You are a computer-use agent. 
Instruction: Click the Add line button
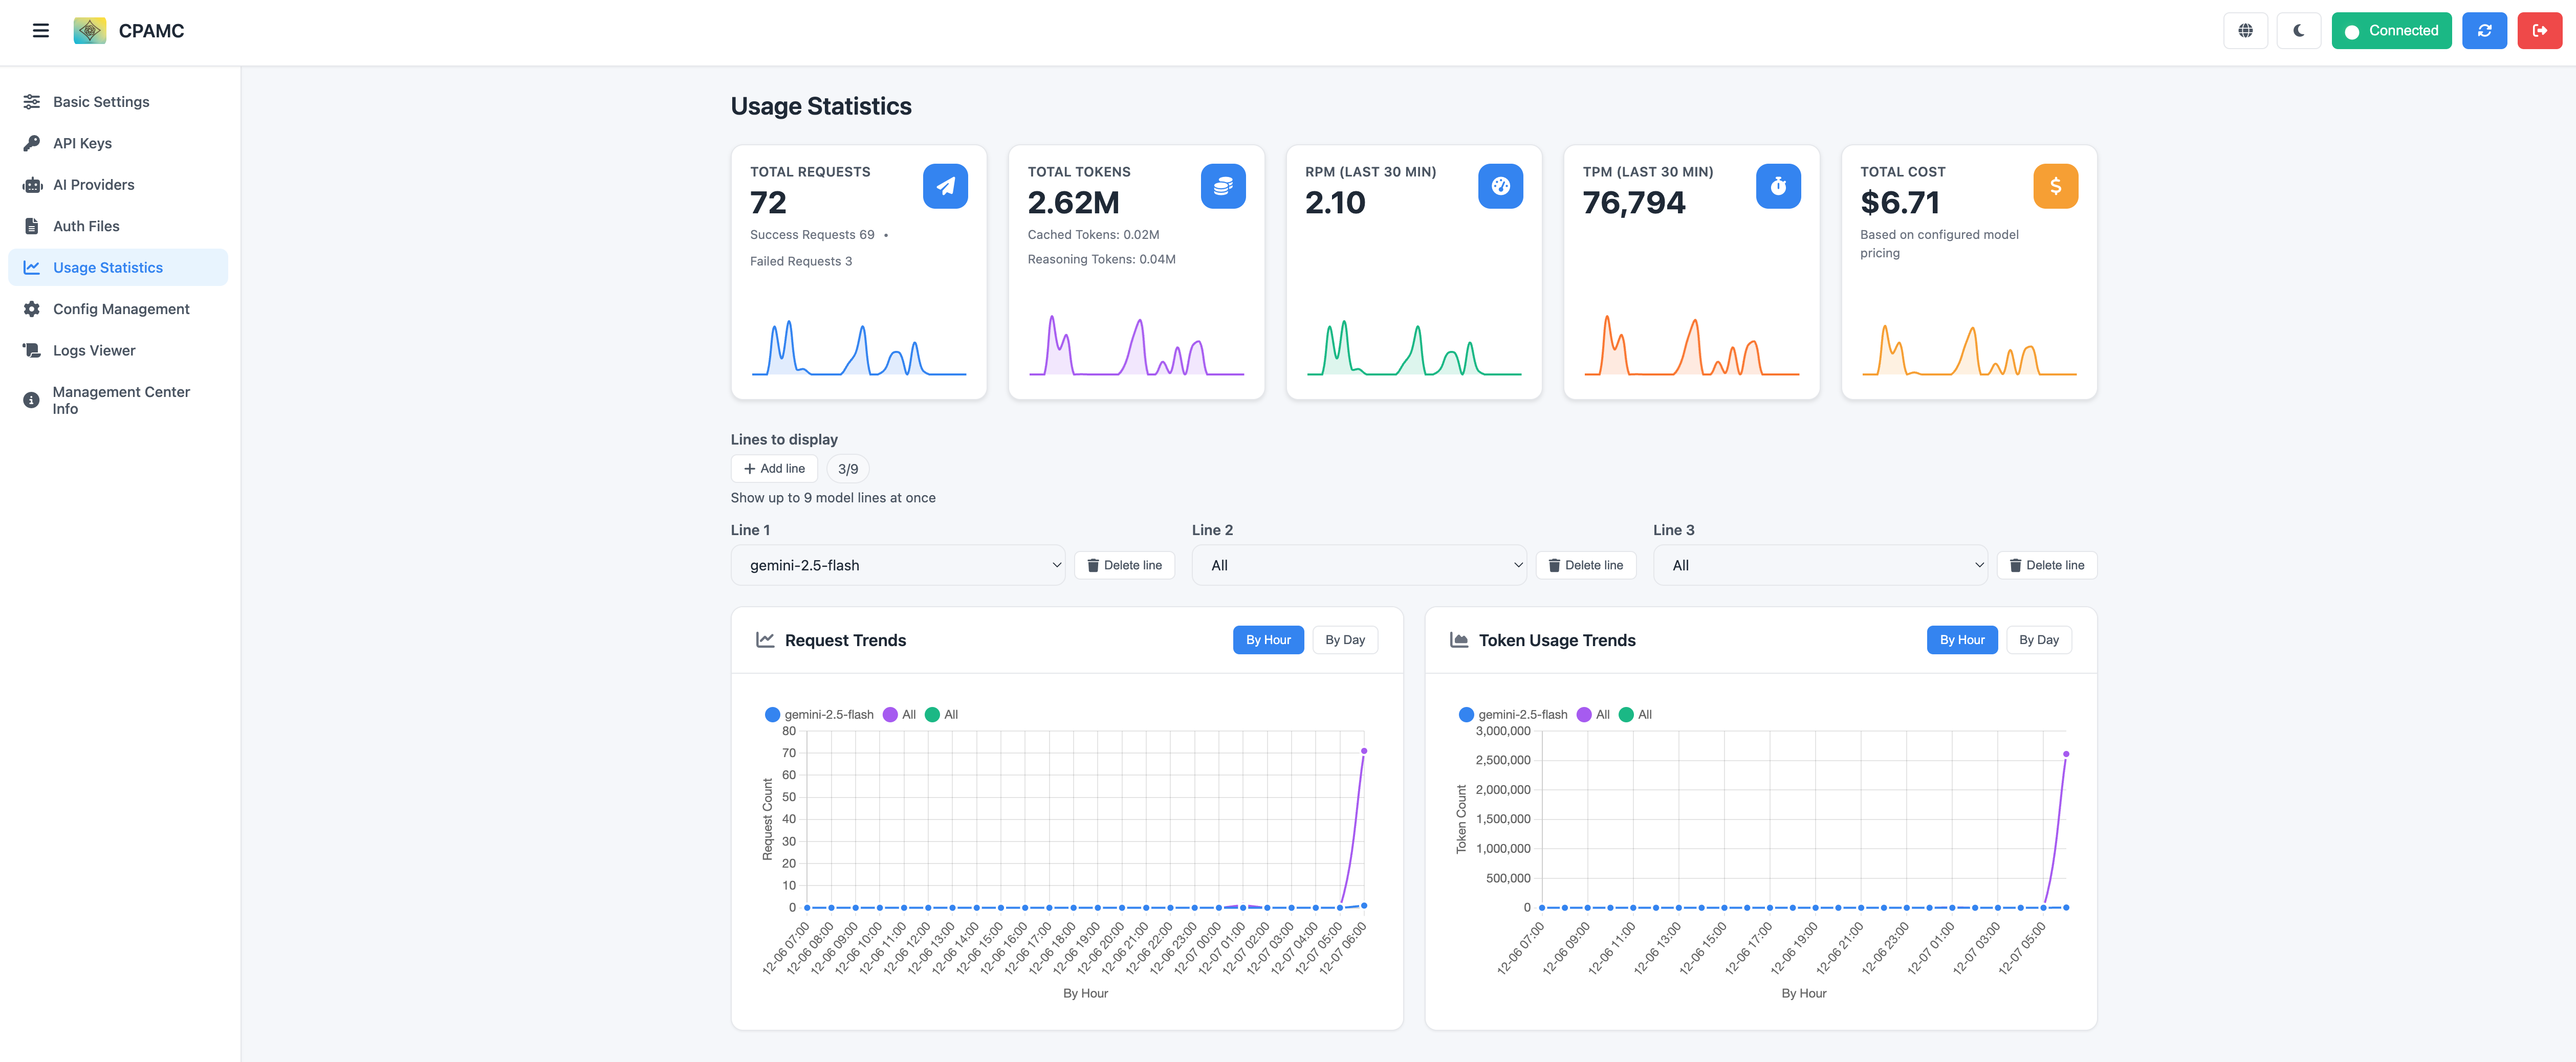pyautogui.click(x=774, y=468)
